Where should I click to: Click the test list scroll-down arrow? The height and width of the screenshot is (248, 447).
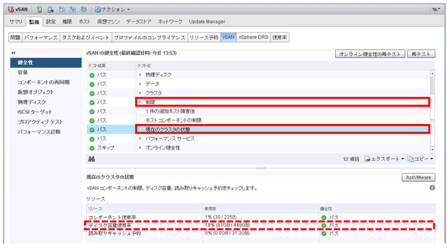432,150
